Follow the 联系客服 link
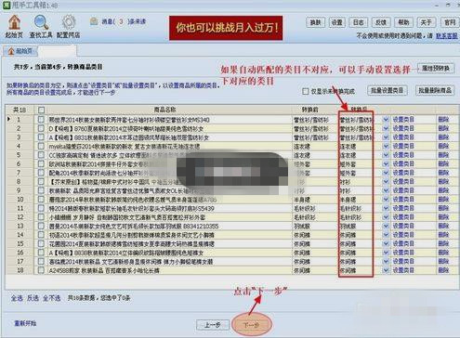 [x=447, y=36]
